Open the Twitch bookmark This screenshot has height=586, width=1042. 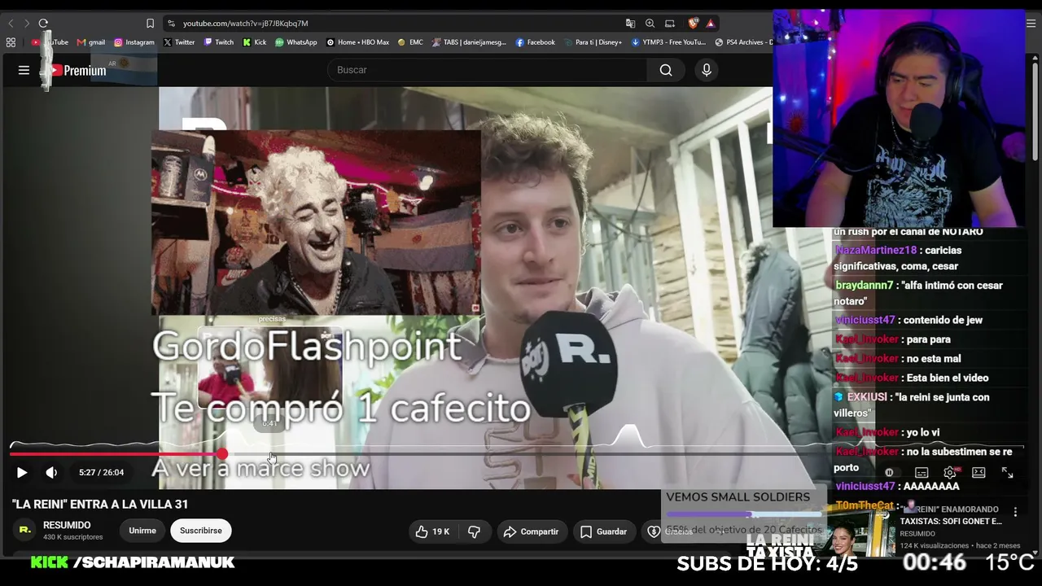[x=219, y=42]
